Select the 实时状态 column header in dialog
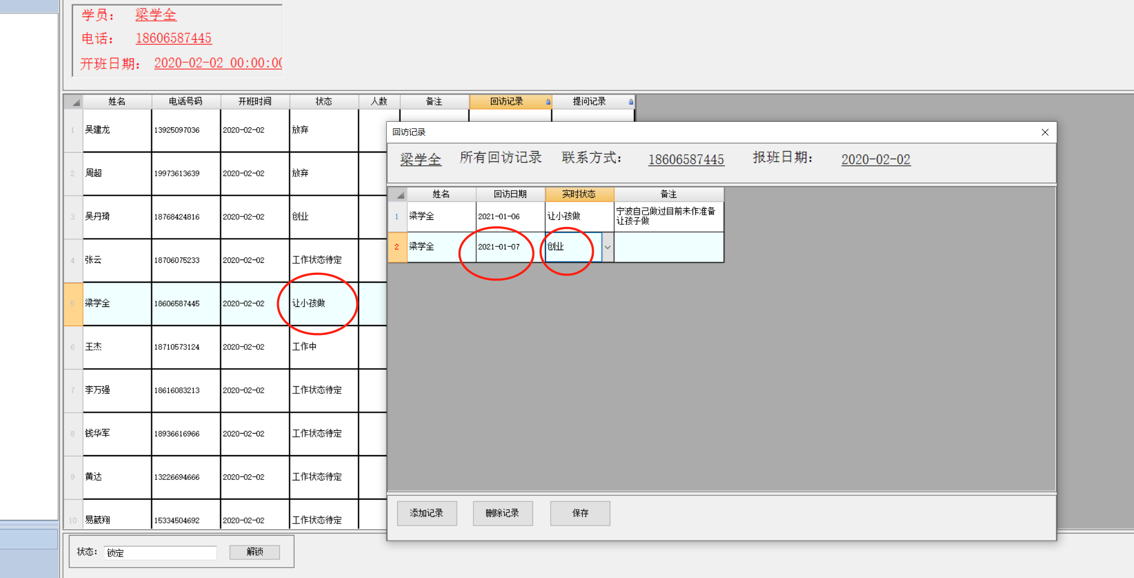 click(x=579, y=194)
